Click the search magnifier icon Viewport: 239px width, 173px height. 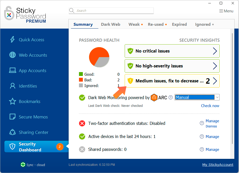tap(72, 11)
